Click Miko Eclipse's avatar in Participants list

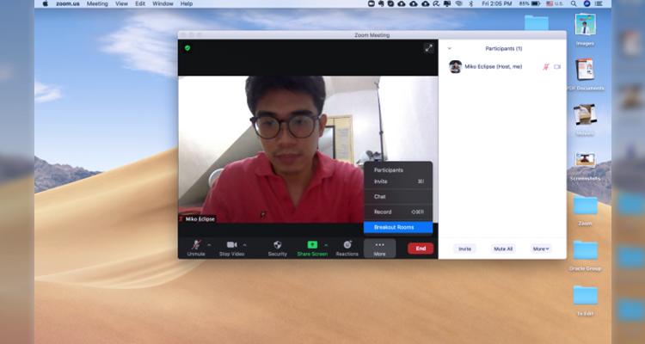coord(455,67)
